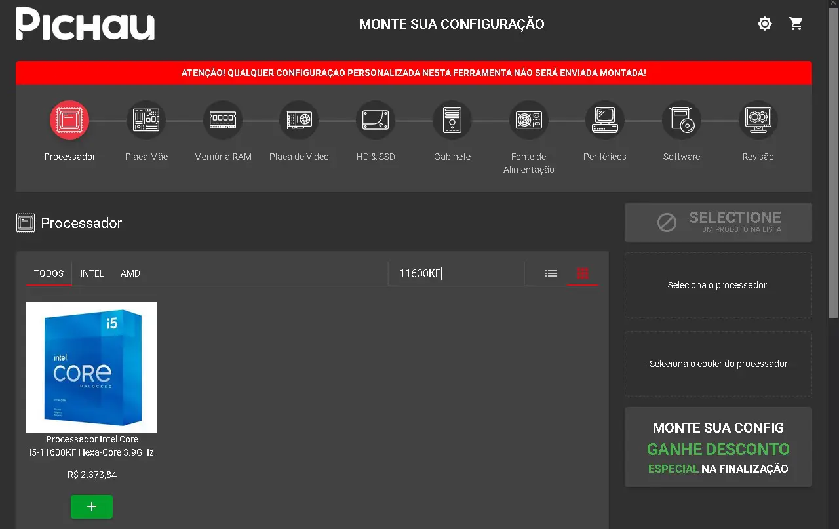Click the Pichau logo
The height and width of the screenshot is (529, 839).
point(85,24)
